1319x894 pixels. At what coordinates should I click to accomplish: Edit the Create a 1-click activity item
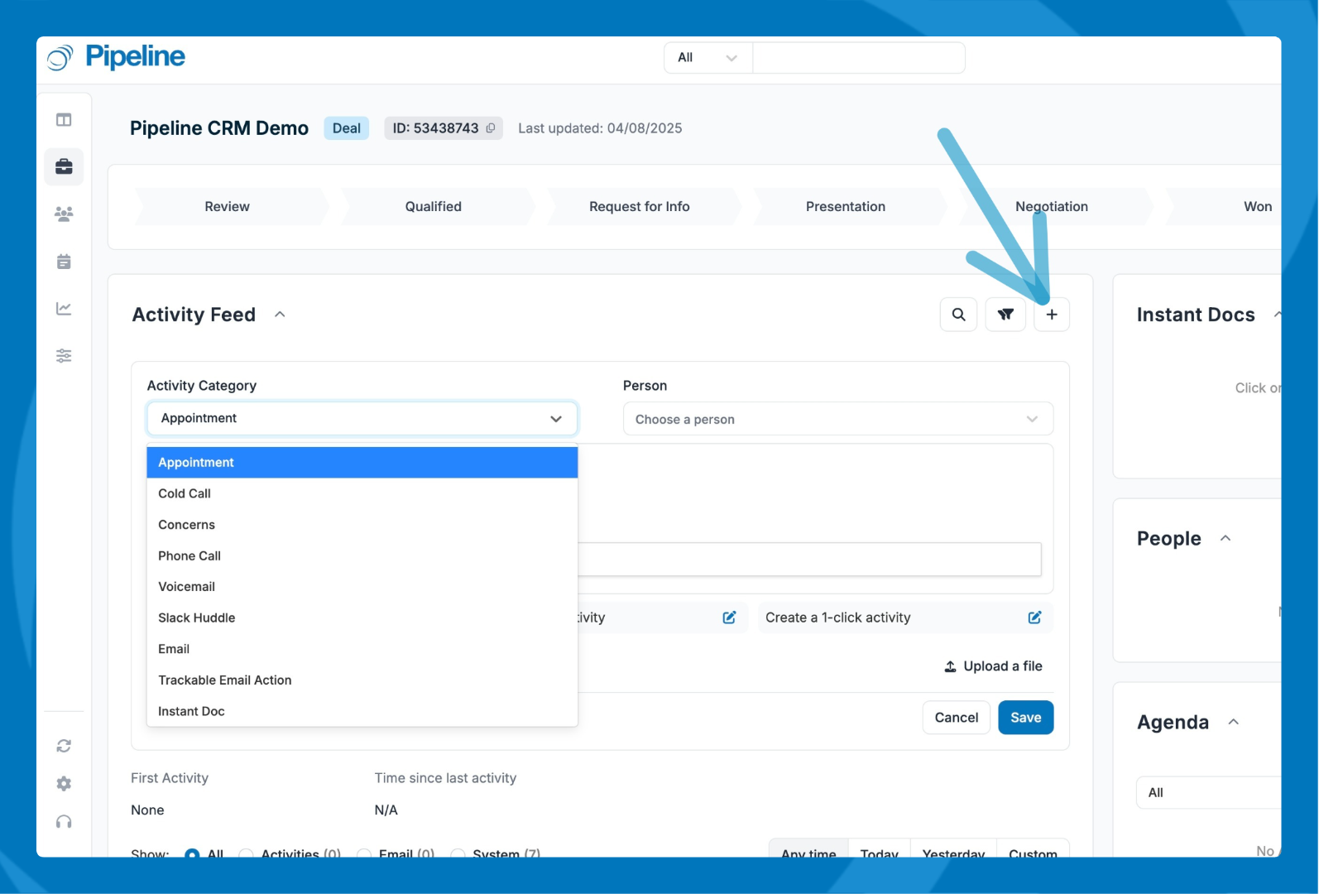point(1034,618)
